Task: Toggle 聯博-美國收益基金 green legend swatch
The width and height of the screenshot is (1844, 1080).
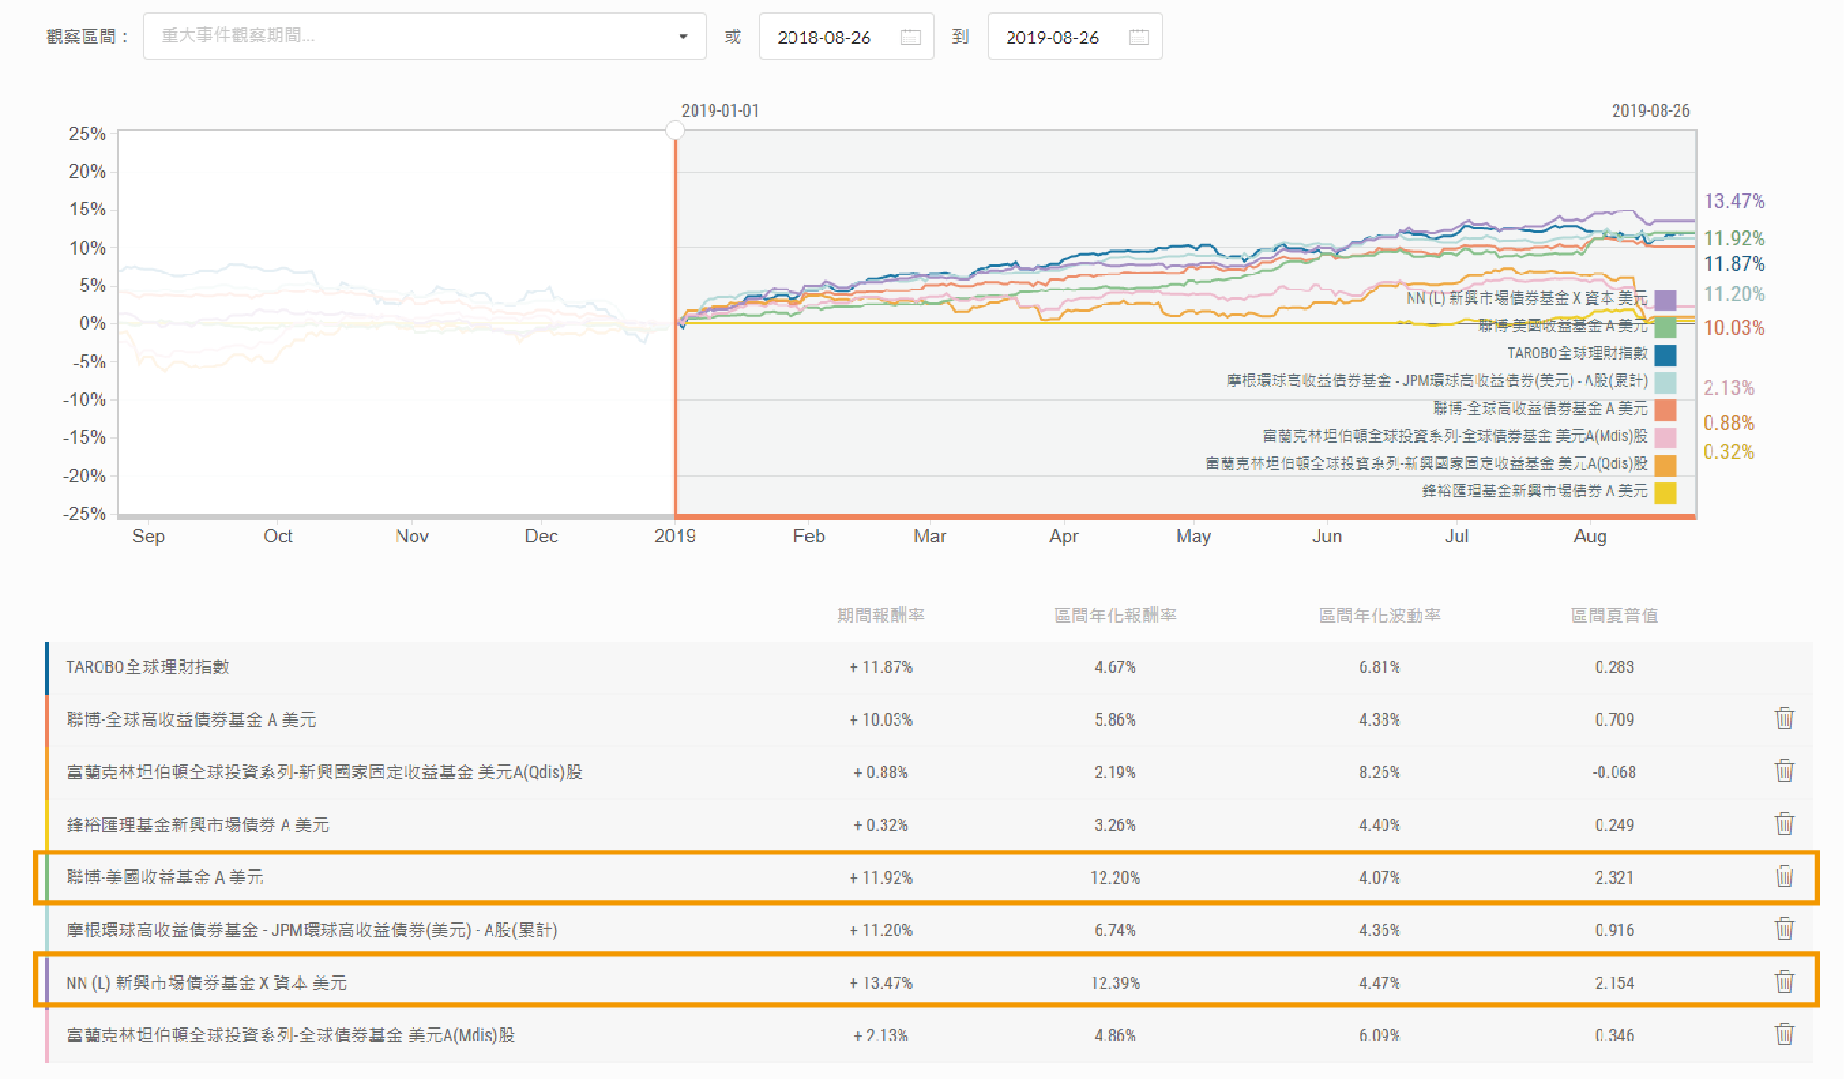Action: tap(1664, 327)
